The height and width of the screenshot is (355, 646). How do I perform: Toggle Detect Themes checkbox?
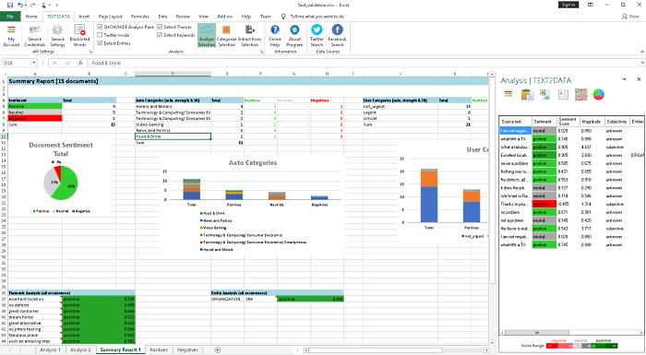[x=160, y=27]
